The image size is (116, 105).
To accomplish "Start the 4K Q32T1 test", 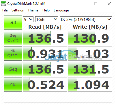I will pyautogui.click(x=13, y=54).
